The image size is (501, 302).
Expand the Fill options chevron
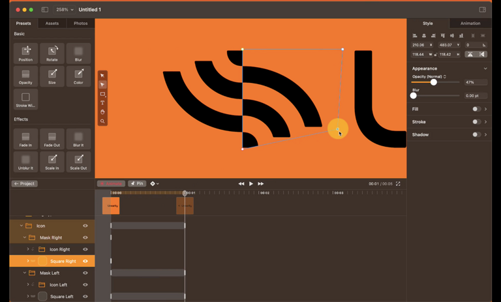(x=485, y=109)
